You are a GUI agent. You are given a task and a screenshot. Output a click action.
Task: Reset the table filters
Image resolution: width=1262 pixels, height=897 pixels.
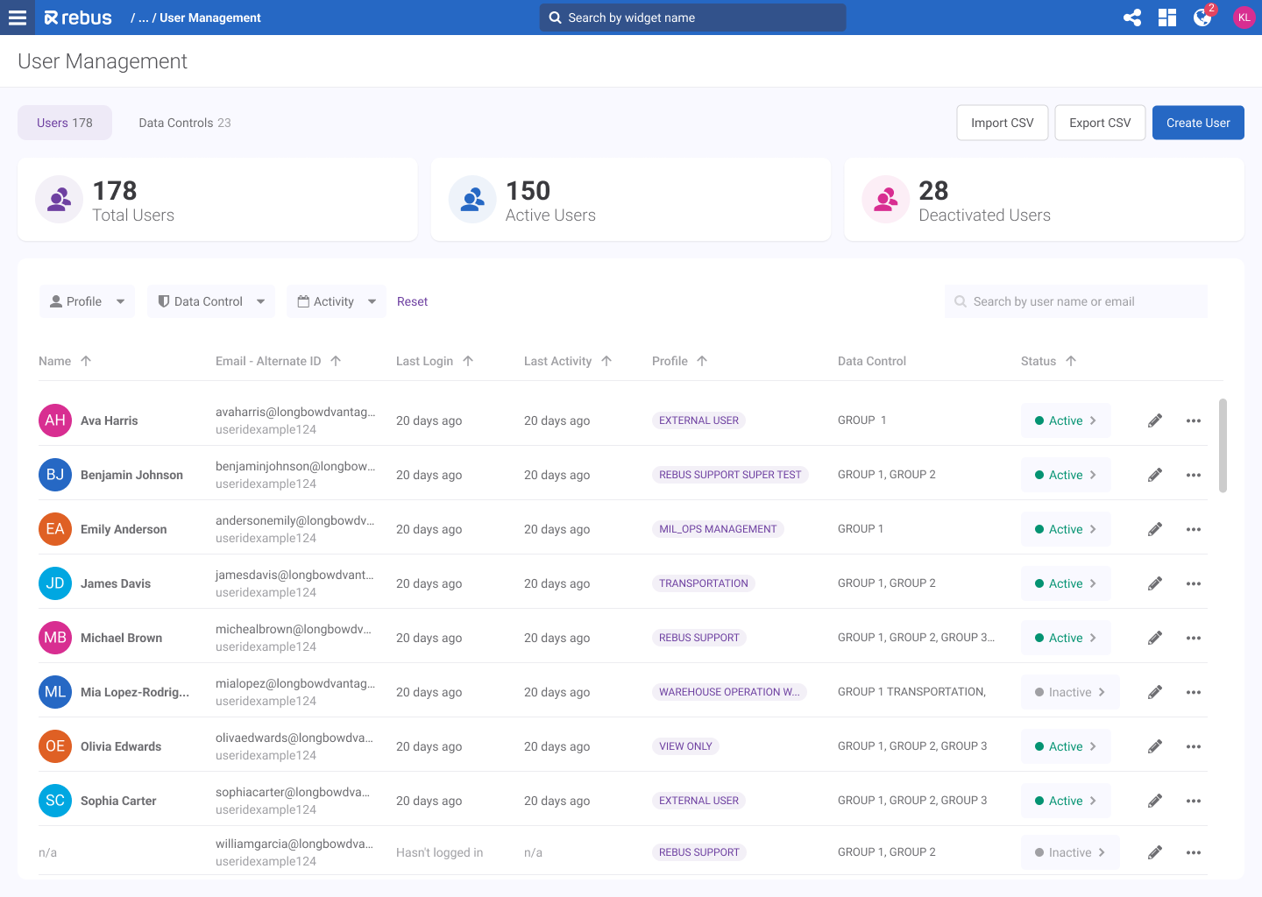coord(412,301)
